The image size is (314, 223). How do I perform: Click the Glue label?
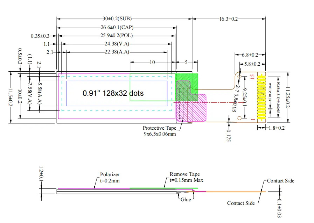coord(186,200)
